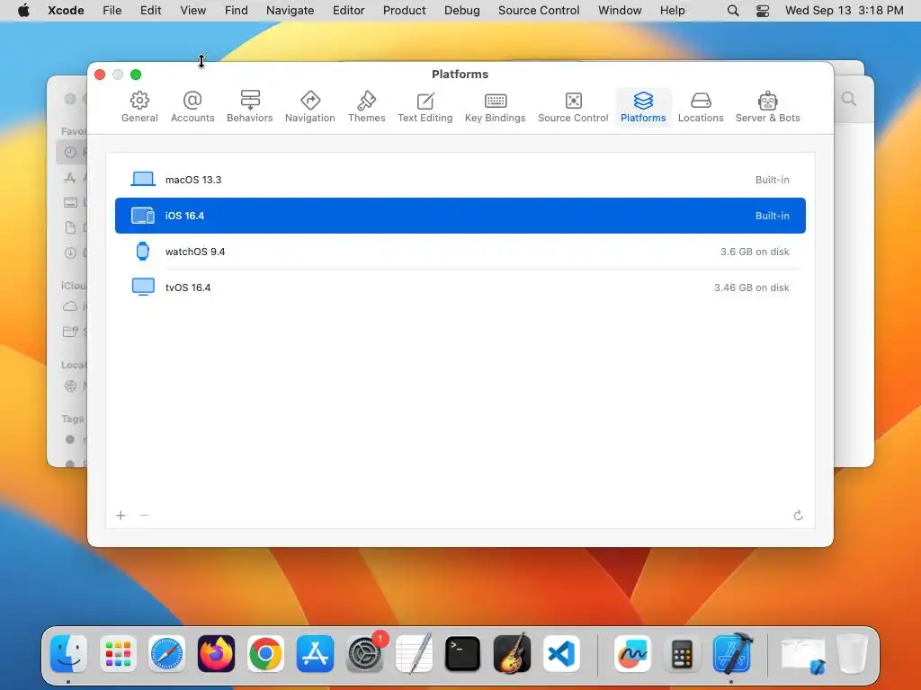Open the Find menu

point(237,11)
